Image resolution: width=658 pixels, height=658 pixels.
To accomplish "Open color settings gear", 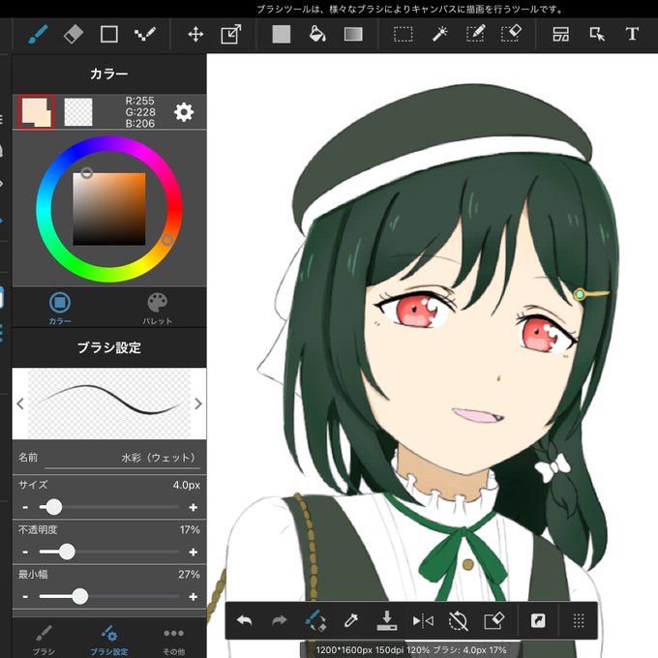I will click(x=184, y=112).
